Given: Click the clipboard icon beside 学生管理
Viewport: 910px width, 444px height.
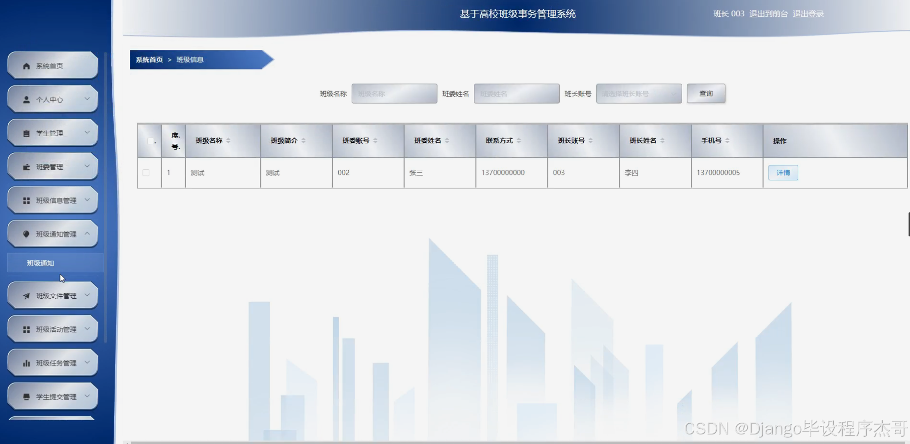Looking at the screenshot, I should (26, 133).
